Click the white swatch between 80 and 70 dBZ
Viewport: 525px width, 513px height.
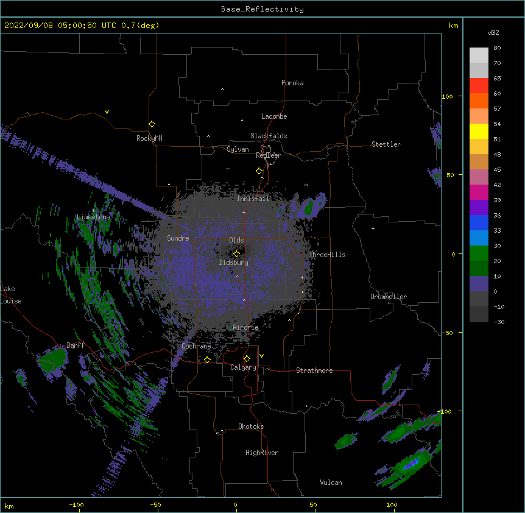[479, 55]
